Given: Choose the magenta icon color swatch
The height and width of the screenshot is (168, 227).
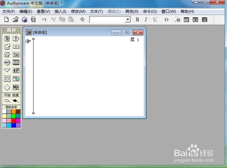Looking at the screenshot, I should coord(18,121).
